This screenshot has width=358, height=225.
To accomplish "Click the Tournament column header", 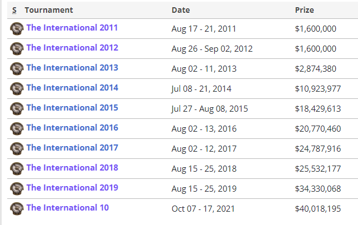I will (x=49, y=10).
